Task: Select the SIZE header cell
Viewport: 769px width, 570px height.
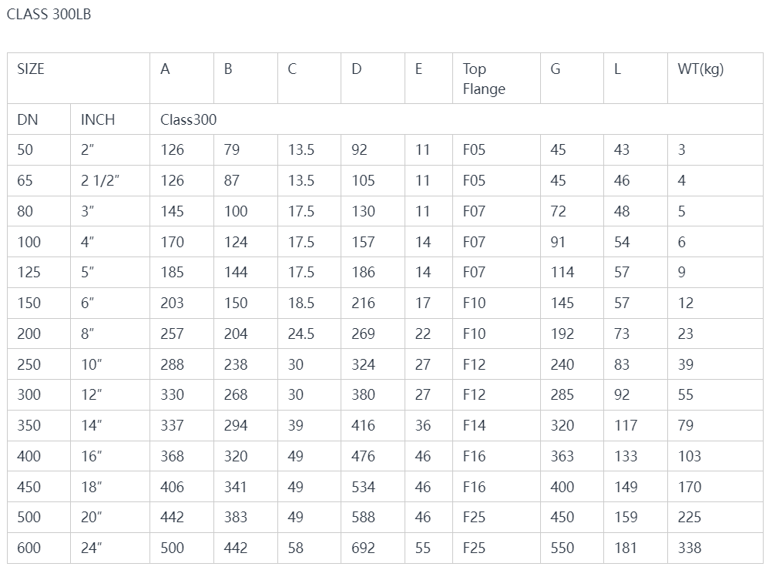Action: [79, 78]
